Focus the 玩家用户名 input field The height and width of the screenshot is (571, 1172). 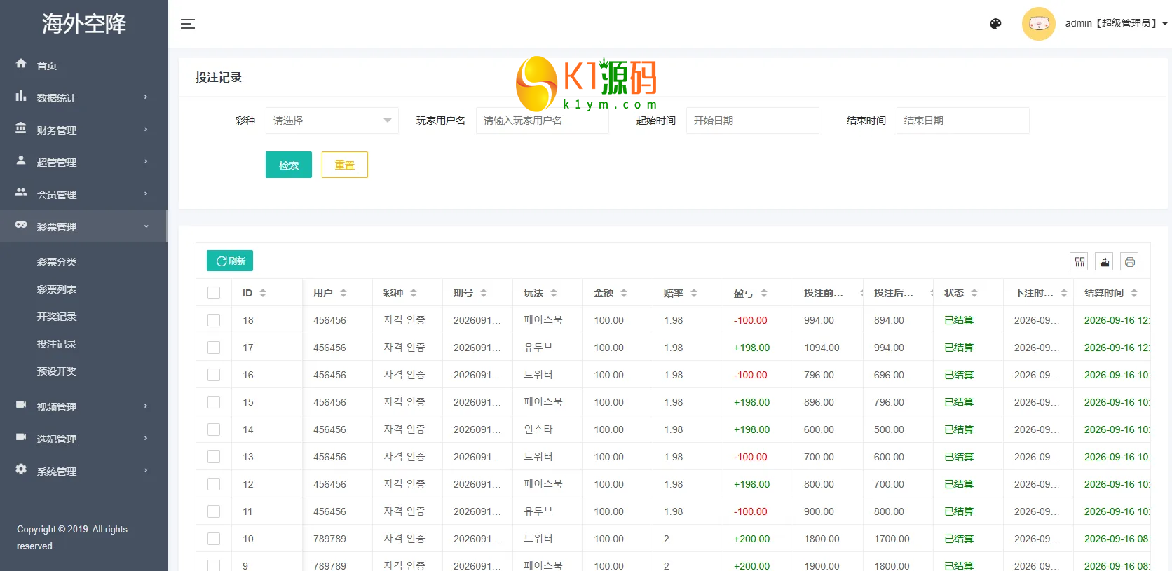(543, 121)
